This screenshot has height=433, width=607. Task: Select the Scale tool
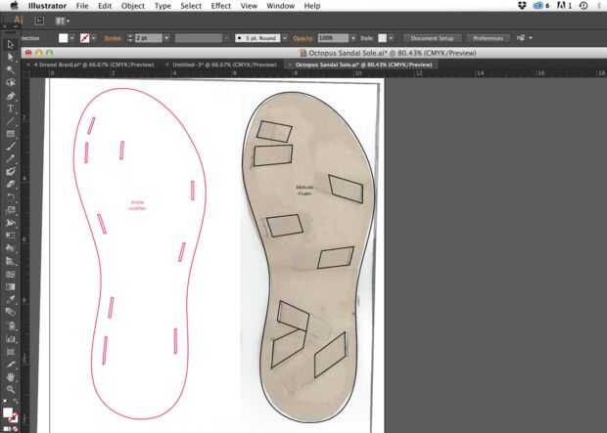[x=11, y=210]
